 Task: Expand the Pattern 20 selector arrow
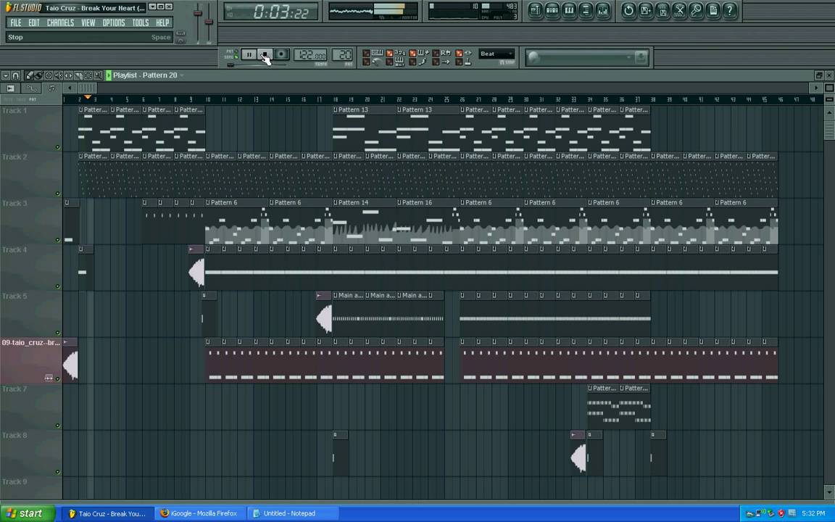[182, 75]
